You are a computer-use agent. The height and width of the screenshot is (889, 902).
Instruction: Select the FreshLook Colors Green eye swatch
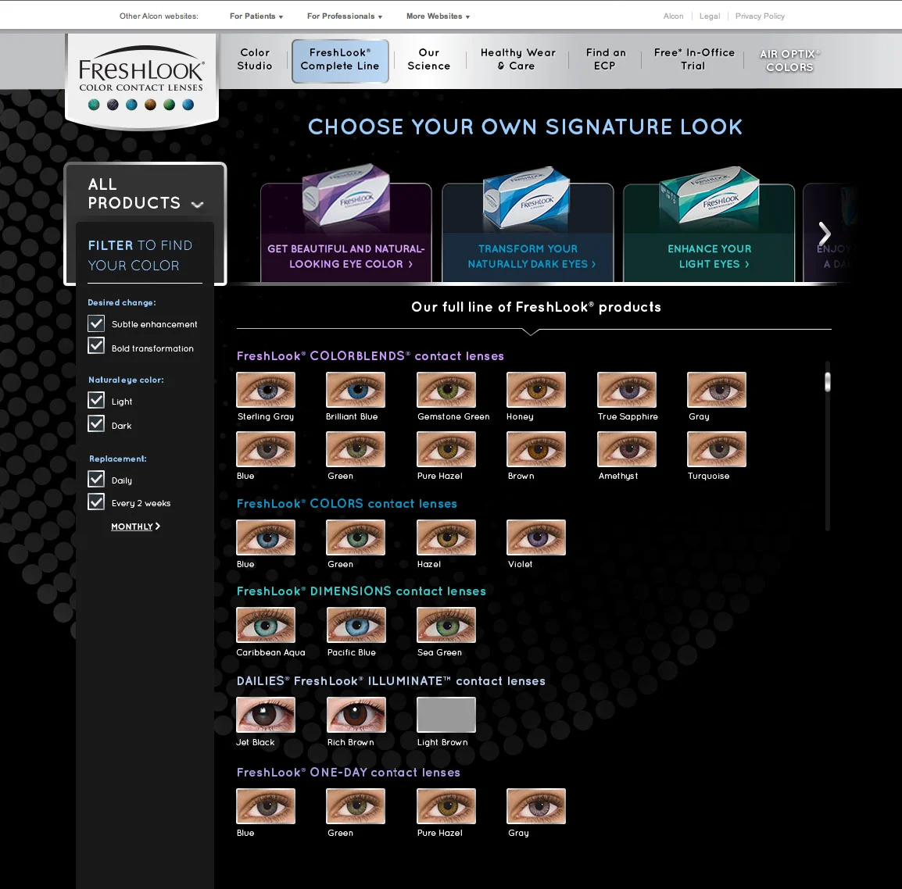(356, 537)
